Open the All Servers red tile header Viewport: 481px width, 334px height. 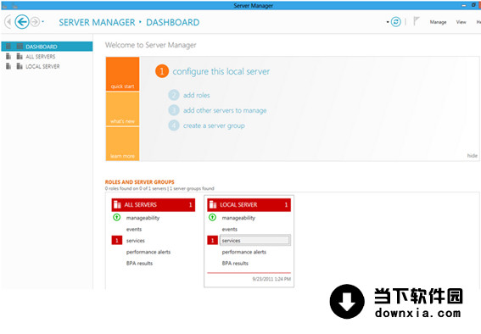154,204
